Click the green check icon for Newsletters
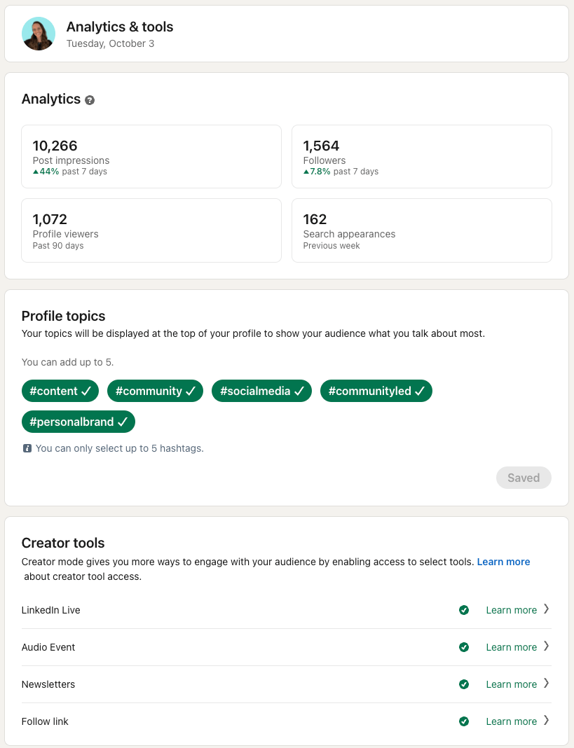 click(x=463, y=684)
